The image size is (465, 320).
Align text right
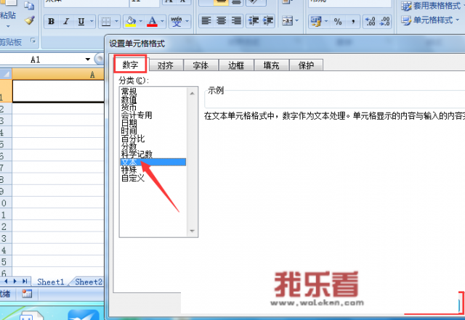click(x=236, y=21)
